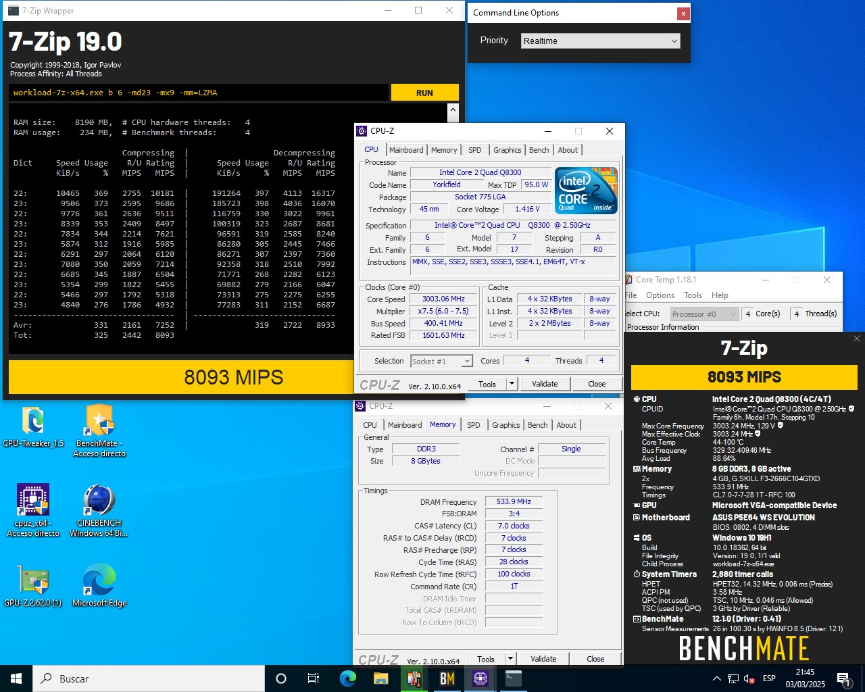Click scroll-up arrow in 7-Zip console output
The image size is (865, 692).
[x=453, y=110]
